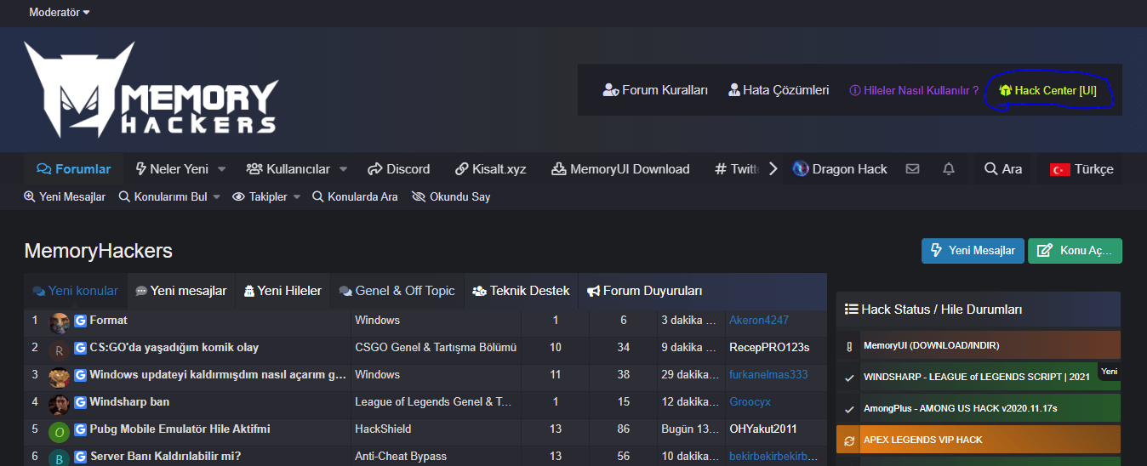Click avatar of Format thread author
The width and height of the screenshot is (1147, 466).
pos(59,323)
